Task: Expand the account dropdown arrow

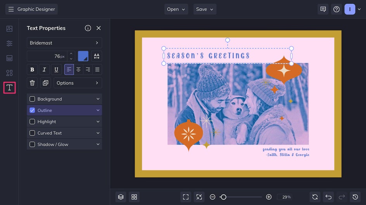Action: [x=359, y=9]
